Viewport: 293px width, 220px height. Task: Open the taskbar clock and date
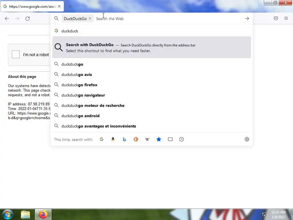click(x=278, y=215)
